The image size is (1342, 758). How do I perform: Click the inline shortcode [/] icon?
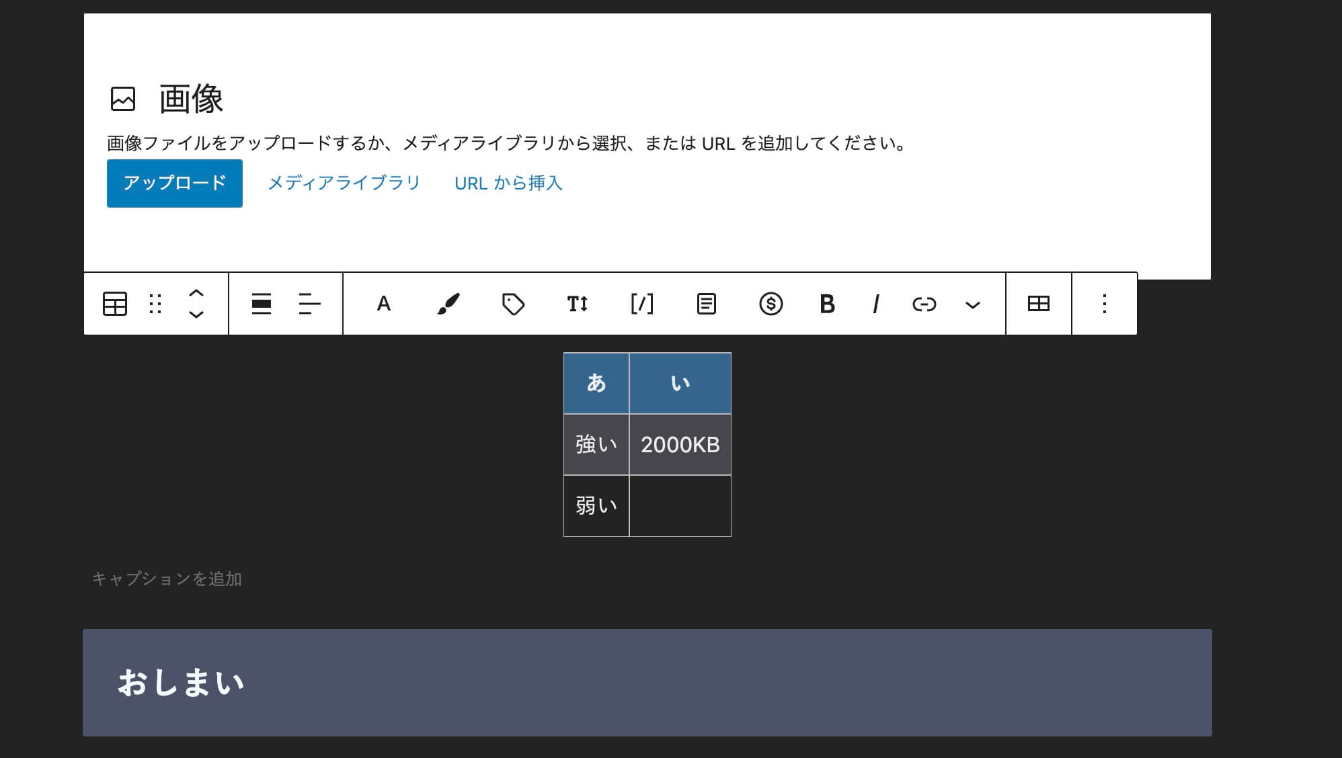tap(641, 303)
